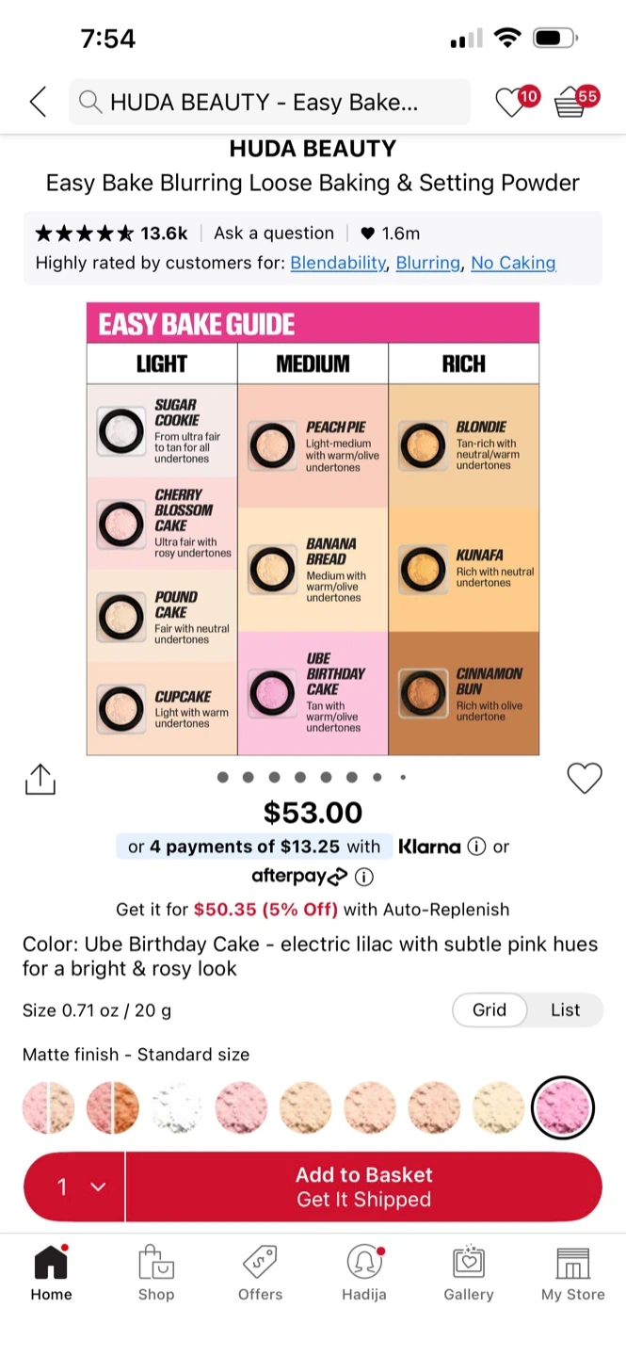Tap Add to Basket button
Screen dimensions: 626x1356
(363, 1186)
